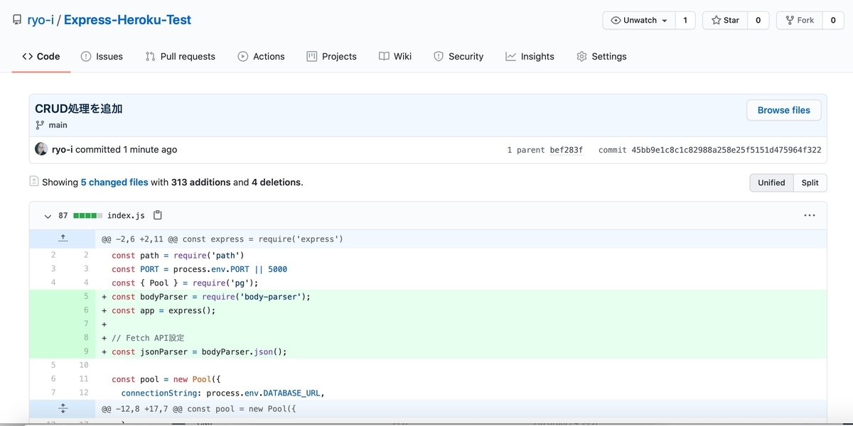Click added line number 5

(86, 297)
